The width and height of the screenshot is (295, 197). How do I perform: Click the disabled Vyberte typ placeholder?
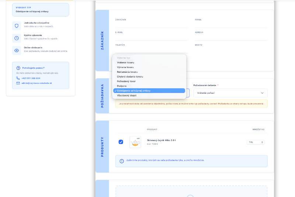click(149, 58)
